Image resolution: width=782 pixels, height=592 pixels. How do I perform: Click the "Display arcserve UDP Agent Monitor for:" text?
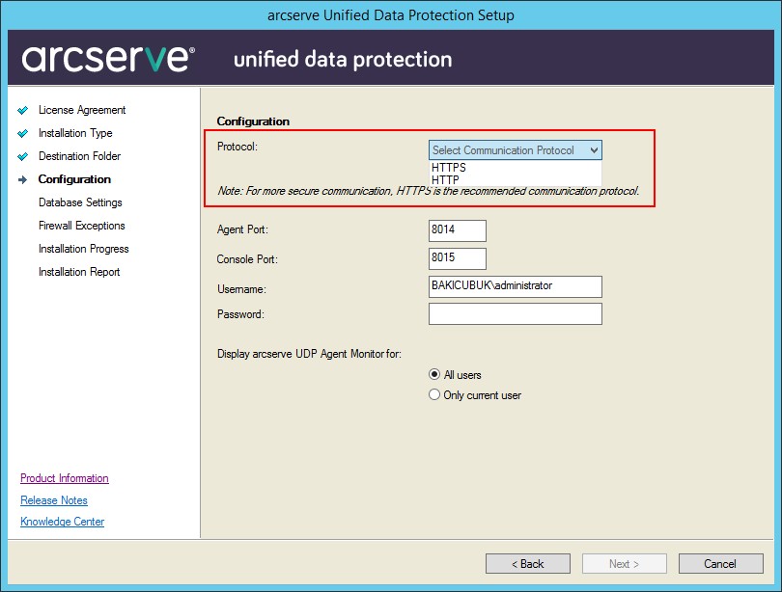tap(309, 354)
